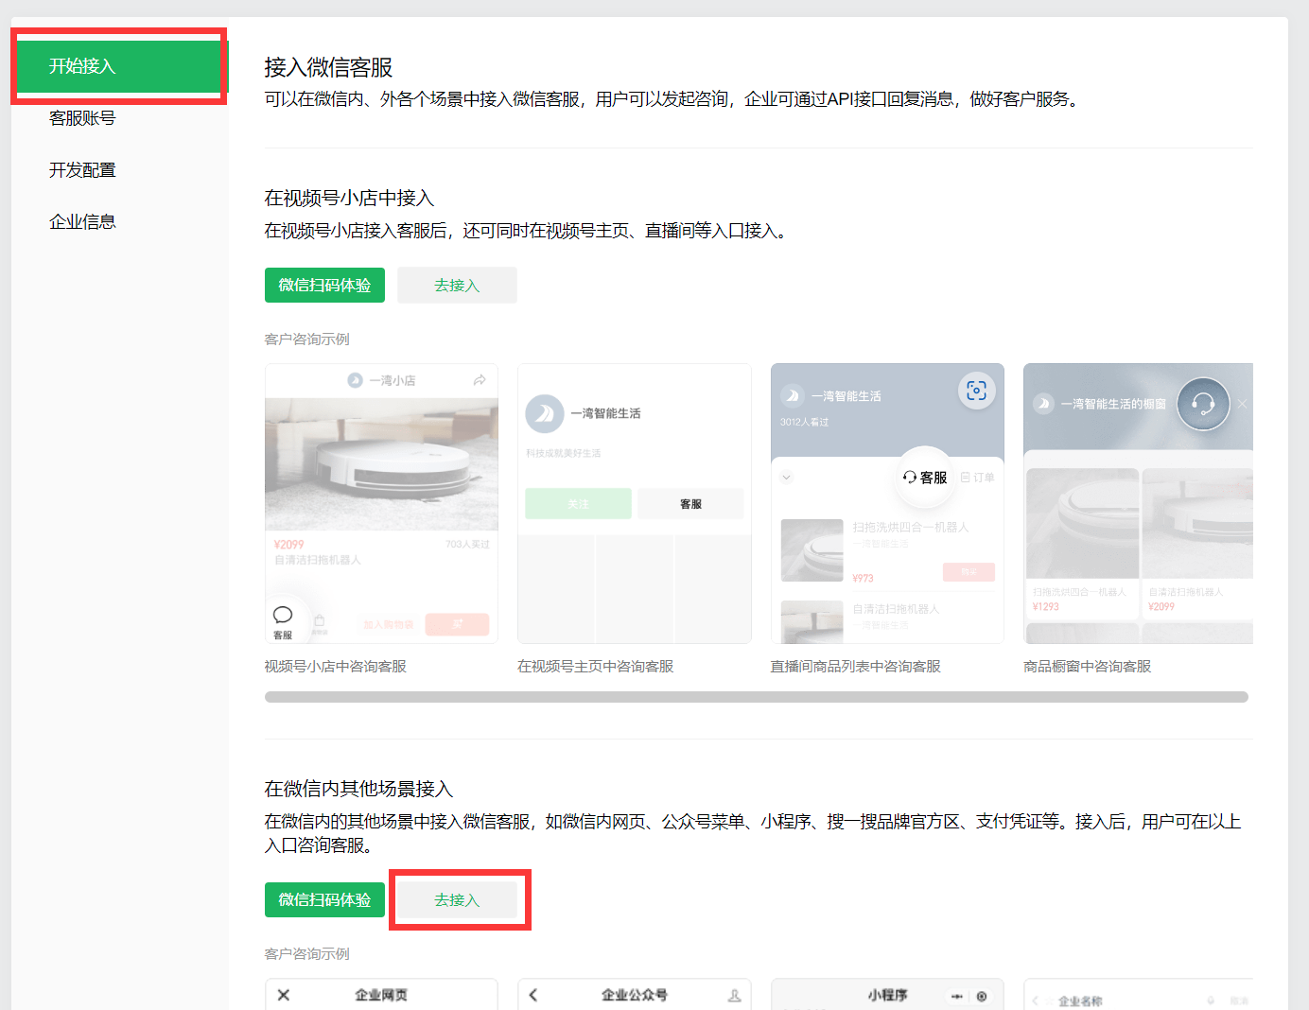1309x1010 pixels.
Task: Click the 3012人看过 text in live example
Action: pyautogui.click(x=804, y=422)
